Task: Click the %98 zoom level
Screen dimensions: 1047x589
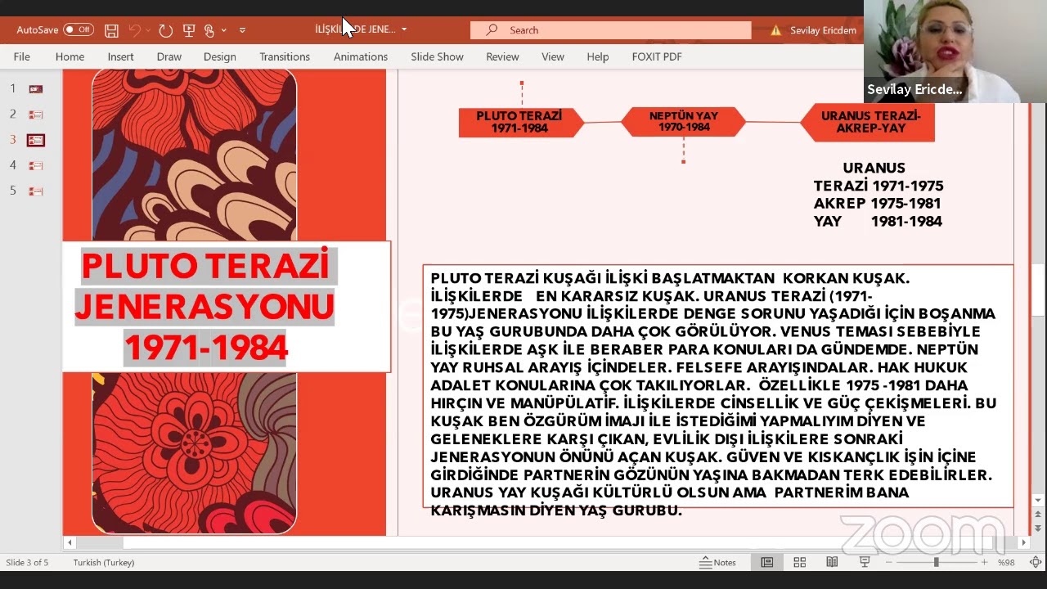Action: click(1006, 562)
